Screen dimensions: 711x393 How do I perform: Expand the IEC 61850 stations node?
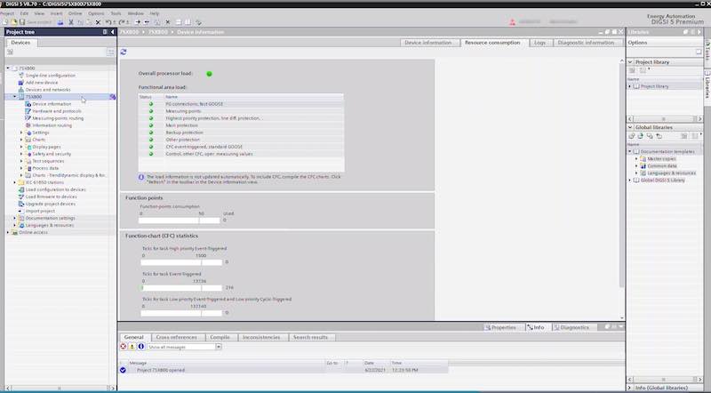click(14, 182)
